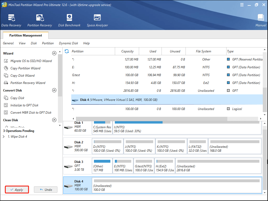Image resolution: width=268 pixels, height=201 pixels.
Task: Click gray type swatch for Logical partition row
Action: click(228, 109)
